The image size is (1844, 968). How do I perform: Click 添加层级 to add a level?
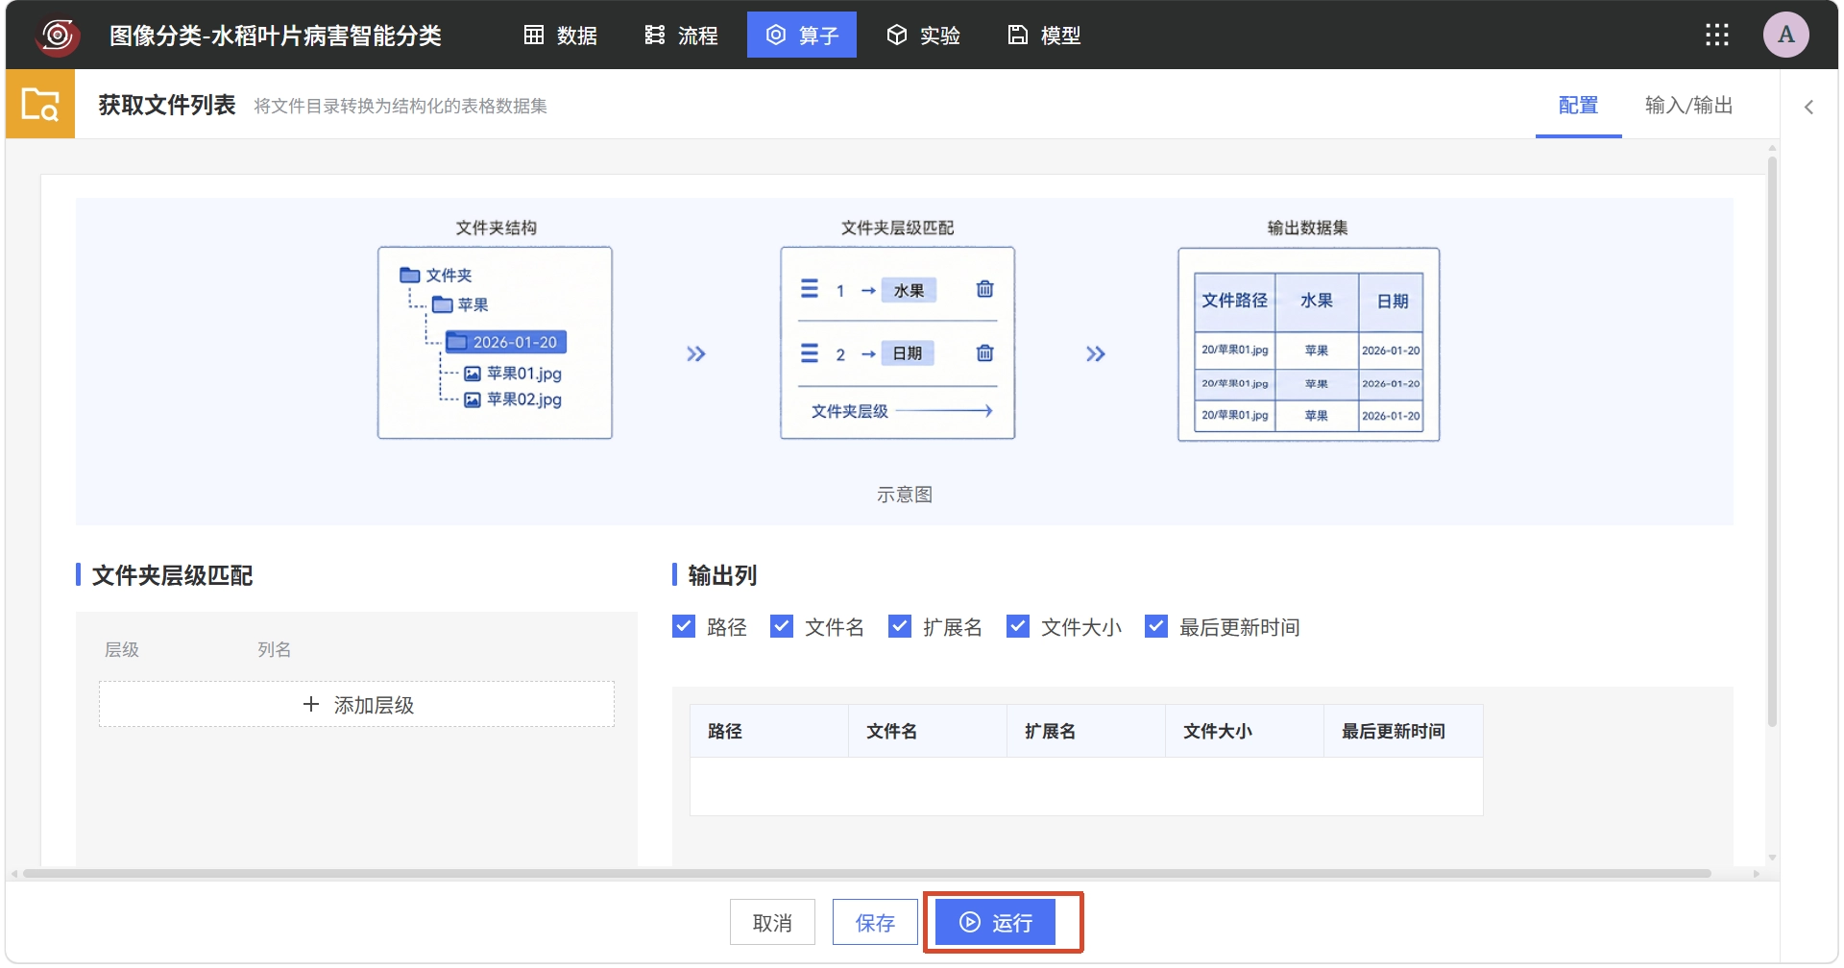click(x=356, y=704)
